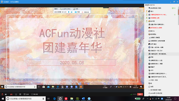Image resolution: width=179 pixels, height=101 pixels.
Task: Open Word from the Windows taskbar
Action: coord(83,98)
